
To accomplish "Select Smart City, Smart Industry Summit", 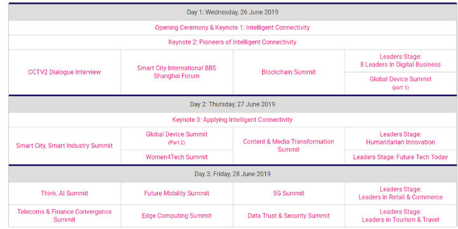I will (x=64, y=146).
